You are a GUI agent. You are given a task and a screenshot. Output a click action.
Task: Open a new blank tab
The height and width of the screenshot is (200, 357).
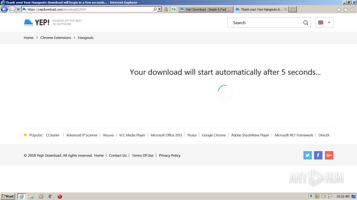[293, 9]
